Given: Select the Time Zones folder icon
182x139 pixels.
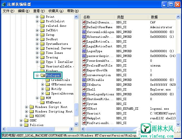Looking at the screenshot, I should [x=42, y=53].
